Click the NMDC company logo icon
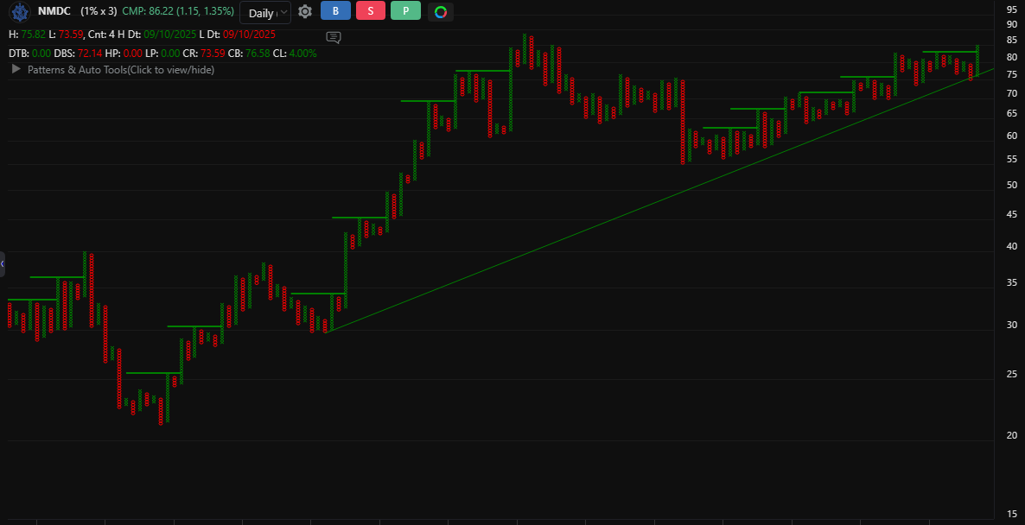 click(x=19, y=11)
